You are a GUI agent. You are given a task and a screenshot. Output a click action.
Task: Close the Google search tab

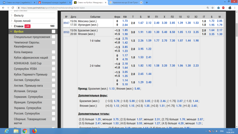tap(141, 3)
